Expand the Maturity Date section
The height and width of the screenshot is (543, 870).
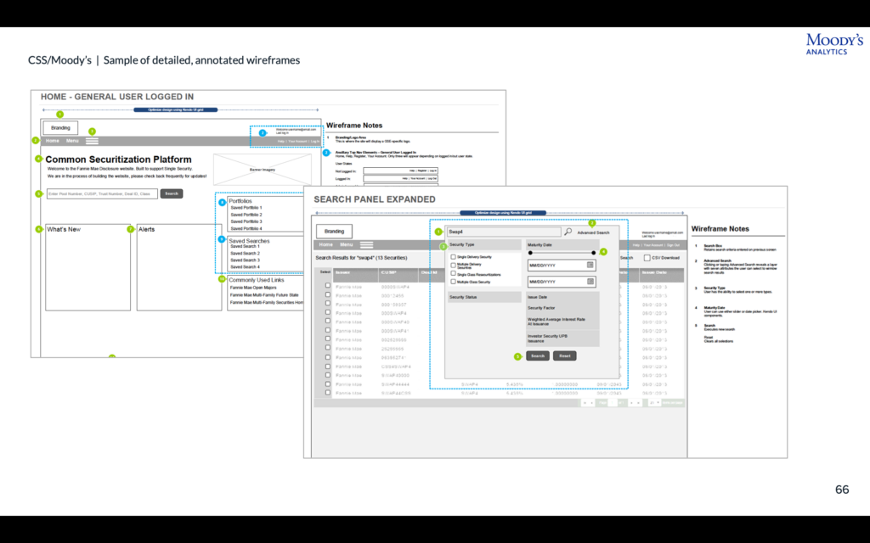coord(562,244)
